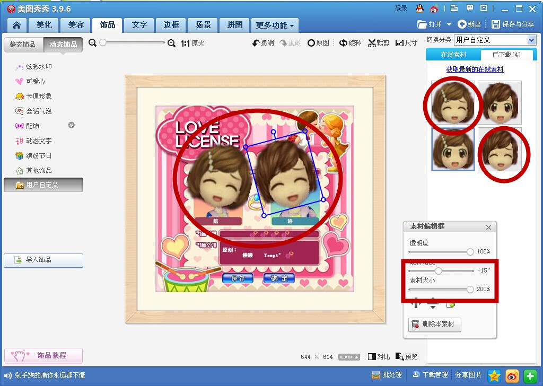Switch to the 边框 tab
The height and width of the screenshot is (386, 543).
tap(171, 25)
